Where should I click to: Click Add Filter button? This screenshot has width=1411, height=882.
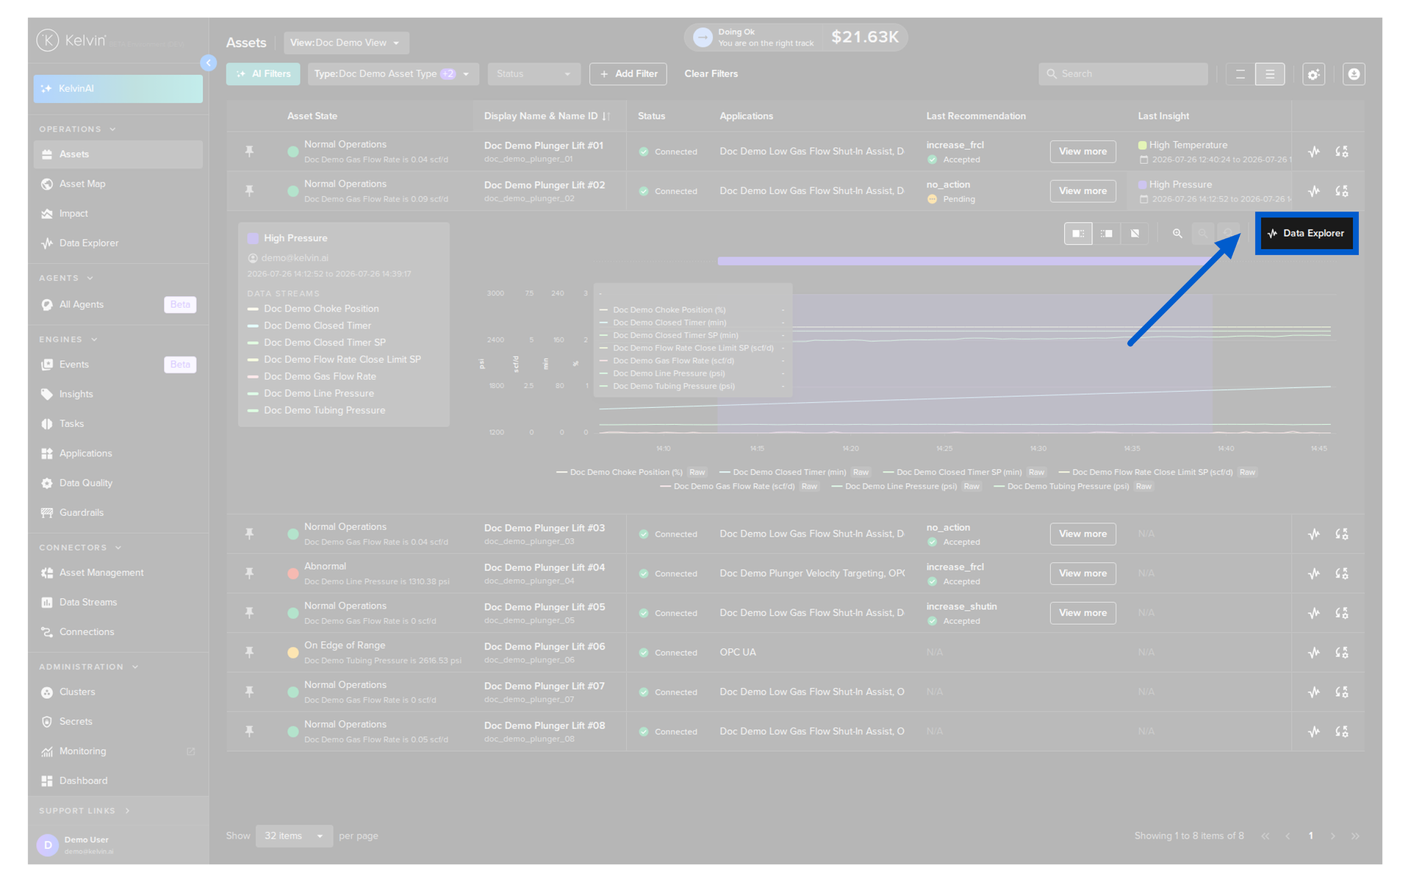pyautogui.click(x=628, y=73)
